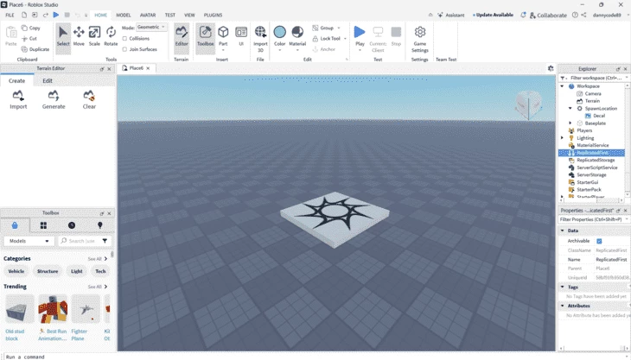Select the Structure category chip
Viewport: 631px width, 360px height.
coord(48,271)
